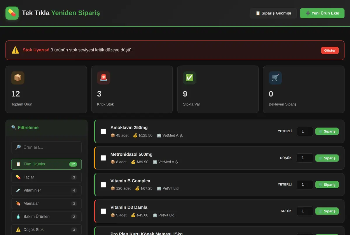
Task: Click the Pro Plan Kuru Köpek Maması 15kg title
Action: [x=146, y=233]
